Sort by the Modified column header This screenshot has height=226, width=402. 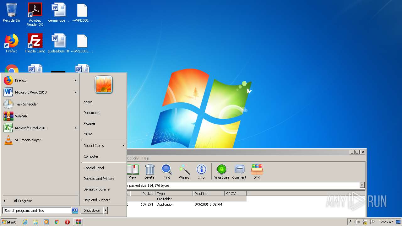pos(209,194)
